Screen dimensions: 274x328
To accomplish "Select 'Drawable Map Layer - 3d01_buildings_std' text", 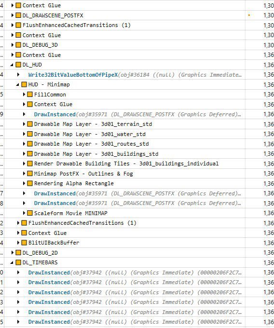I will [96, 154].
